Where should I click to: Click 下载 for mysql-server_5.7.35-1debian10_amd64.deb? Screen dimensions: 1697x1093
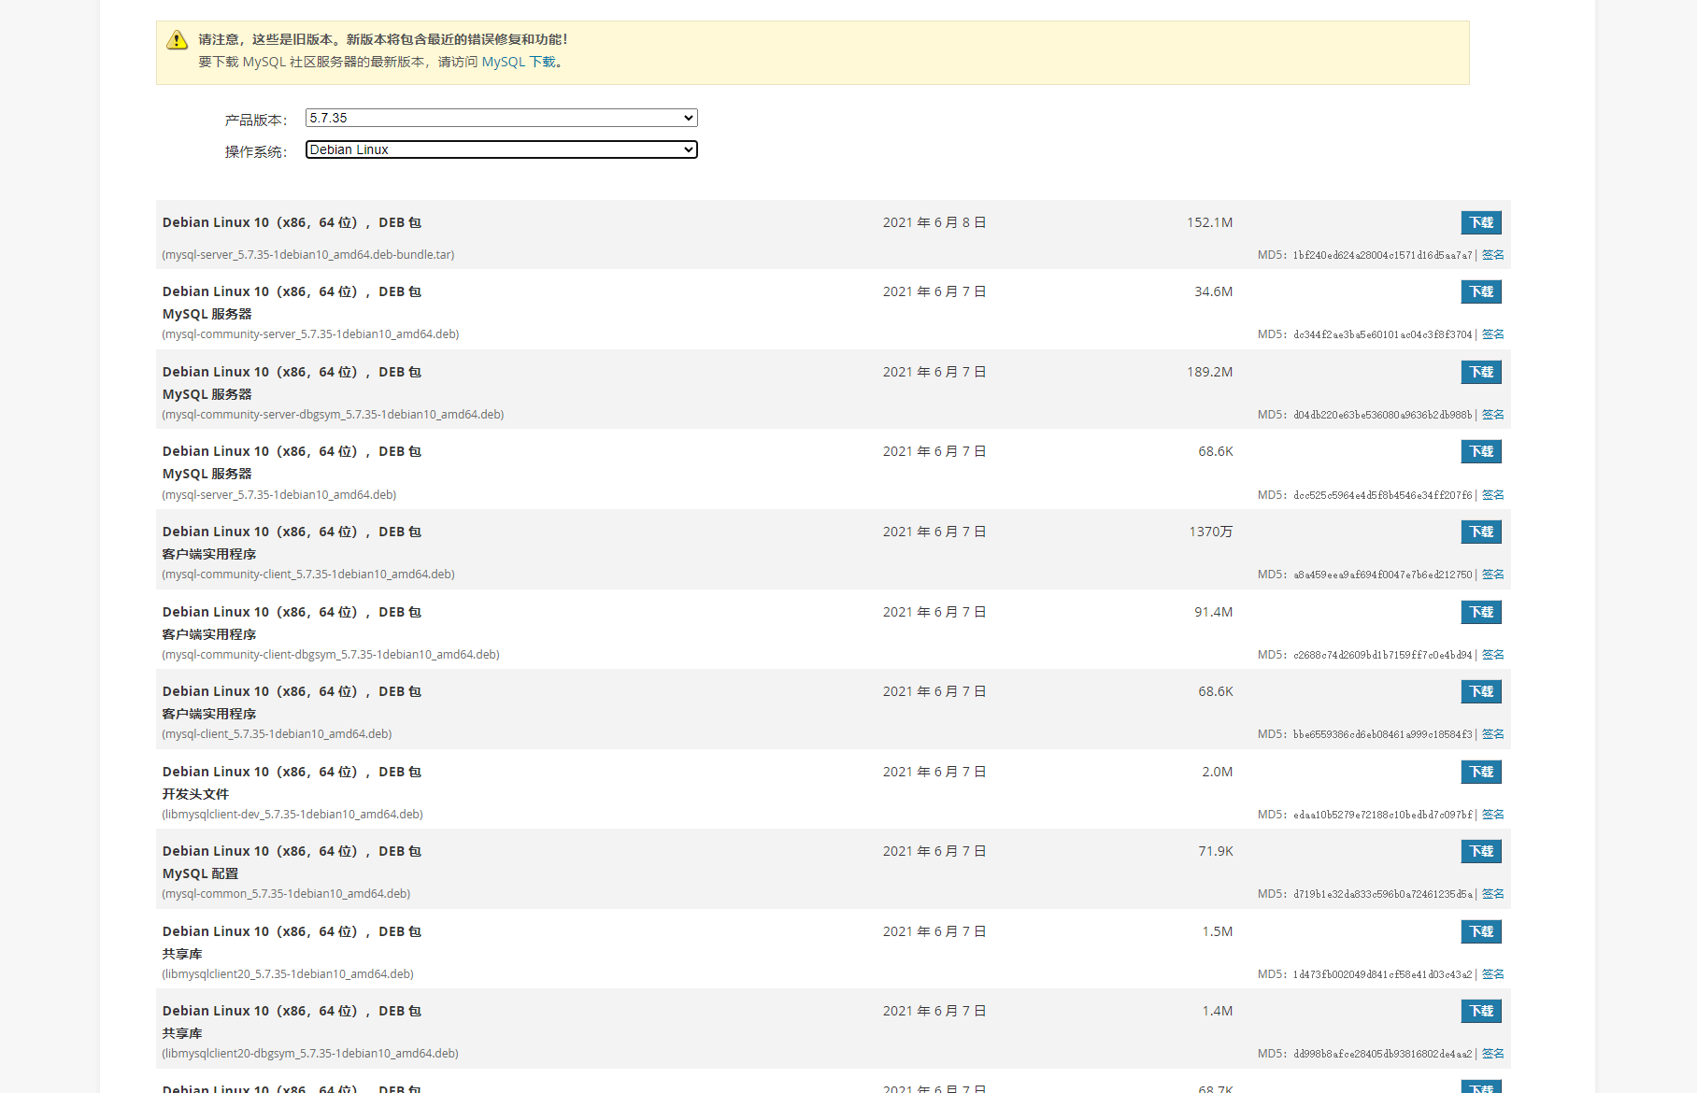(x=1481, y=451)
